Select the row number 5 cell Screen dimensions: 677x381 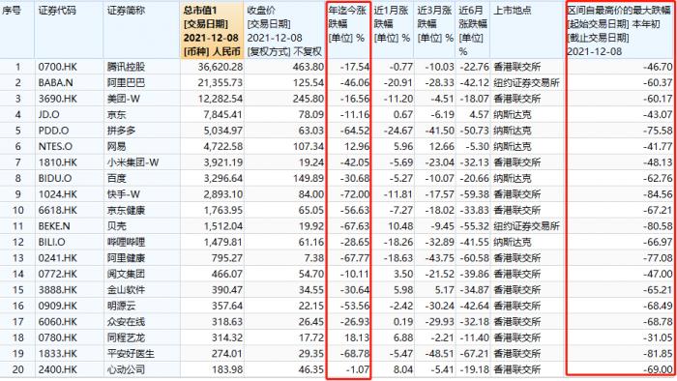(17, 131)
